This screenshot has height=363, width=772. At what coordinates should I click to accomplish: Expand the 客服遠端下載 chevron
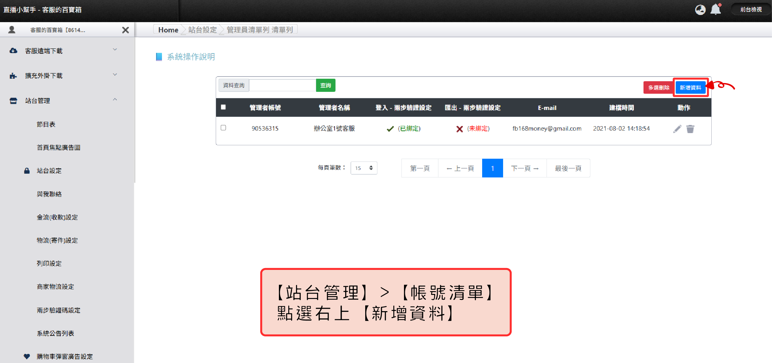click(115, 50)
